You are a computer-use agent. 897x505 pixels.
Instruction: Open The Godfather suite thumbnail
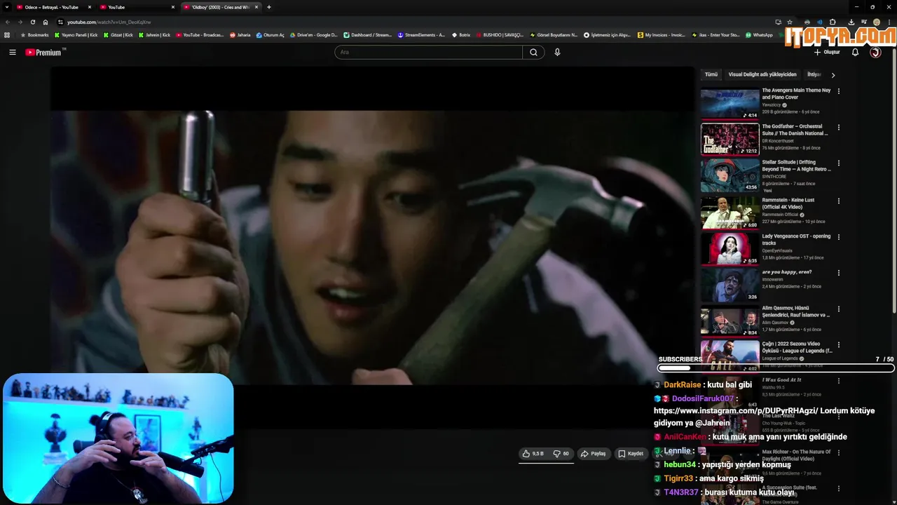tap(730, 139)
